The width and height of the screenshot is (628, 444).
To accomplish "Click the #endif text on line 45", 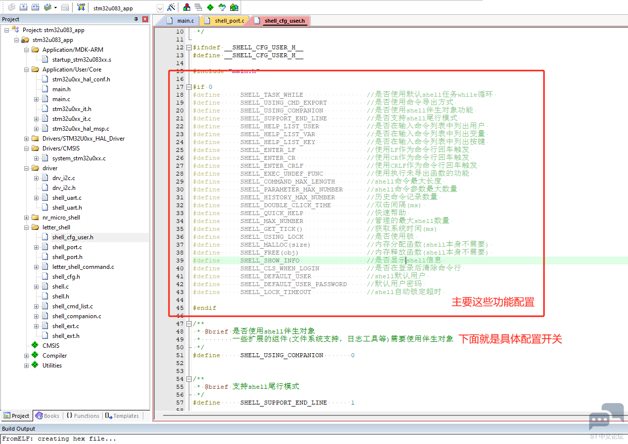I will pos(205,308).
